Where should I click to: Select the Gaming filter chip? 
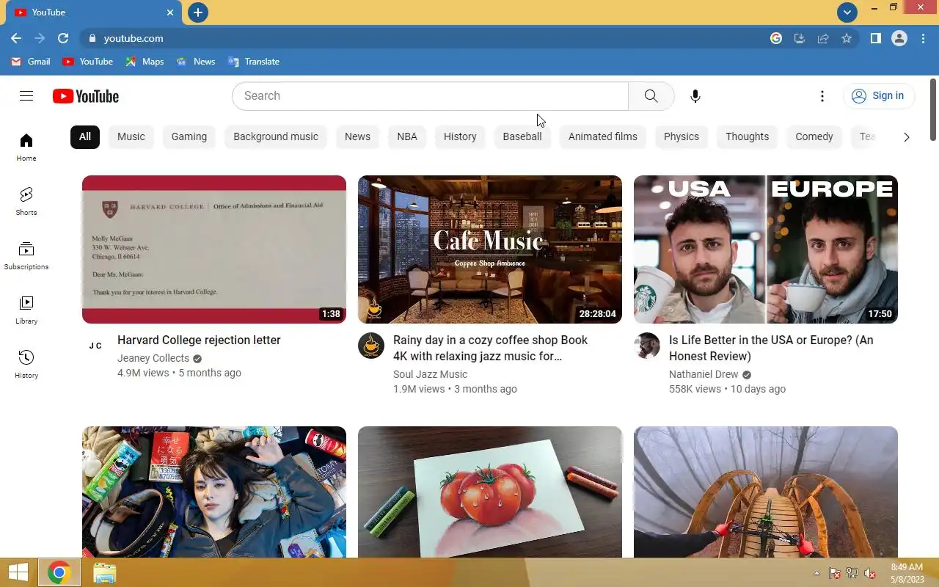pos(189,137)
